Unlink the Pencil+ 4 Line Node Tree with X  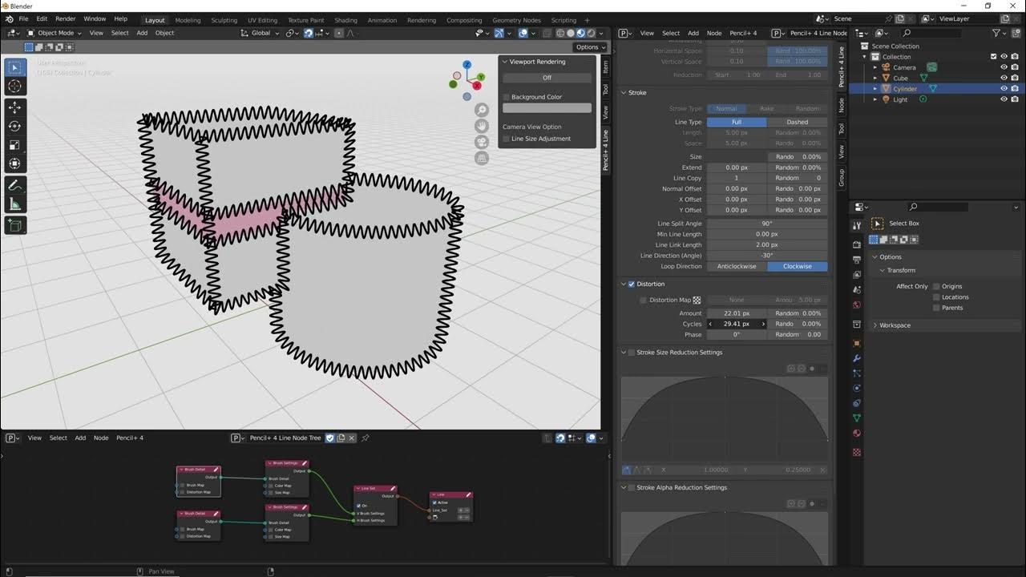(x=353, y=438)
